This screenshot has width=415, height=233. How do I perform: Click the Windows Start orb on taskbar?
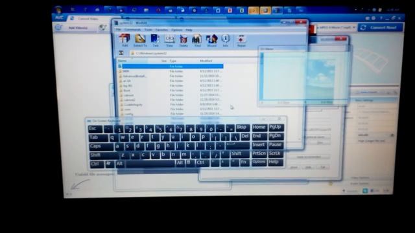click(x=59, y=10)
